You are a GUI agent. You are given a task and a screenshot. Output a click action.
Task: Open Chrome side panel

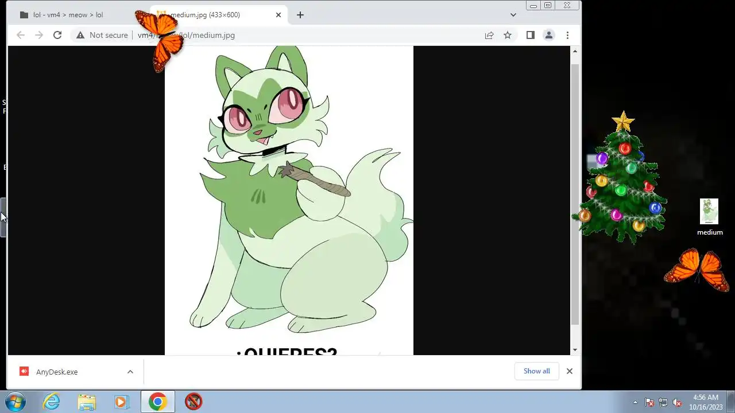click(531, 35)
